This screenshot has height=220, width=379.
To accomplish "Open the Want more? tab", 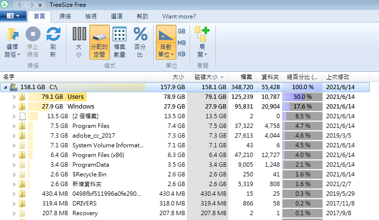I will point(179,16).
